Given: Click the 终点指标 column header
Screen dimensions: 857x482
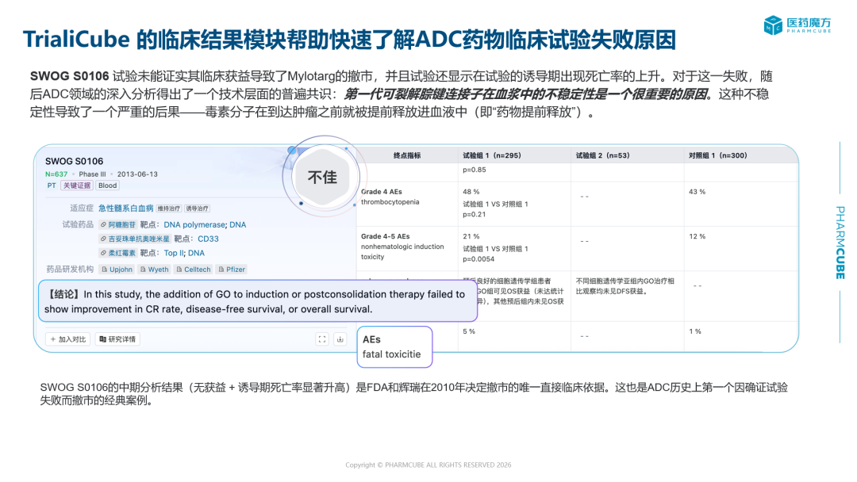Looking at the screenshot, I should (x=407, y=155).
